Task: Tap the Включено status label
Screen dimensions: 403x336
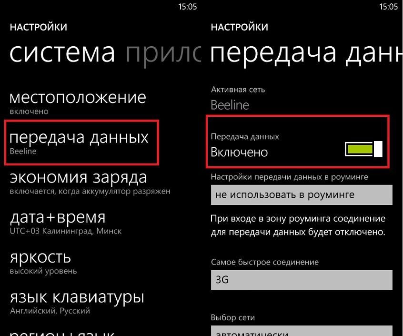Action: pos(239,153)
